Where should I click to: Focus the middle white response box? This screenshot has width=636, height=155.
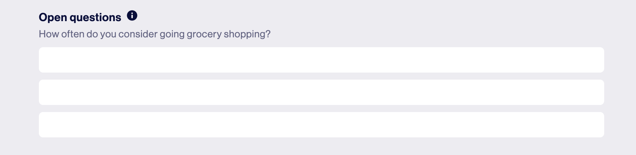click(321, 92)
